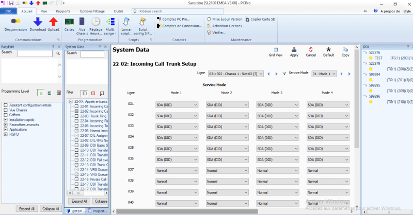
Task: Check the Coffrets tree box
Action: pyautogui.click(x=6, y=115)
